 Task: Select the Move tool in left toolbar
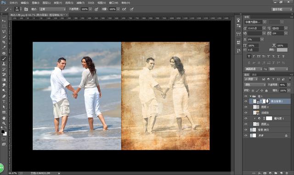4,21
